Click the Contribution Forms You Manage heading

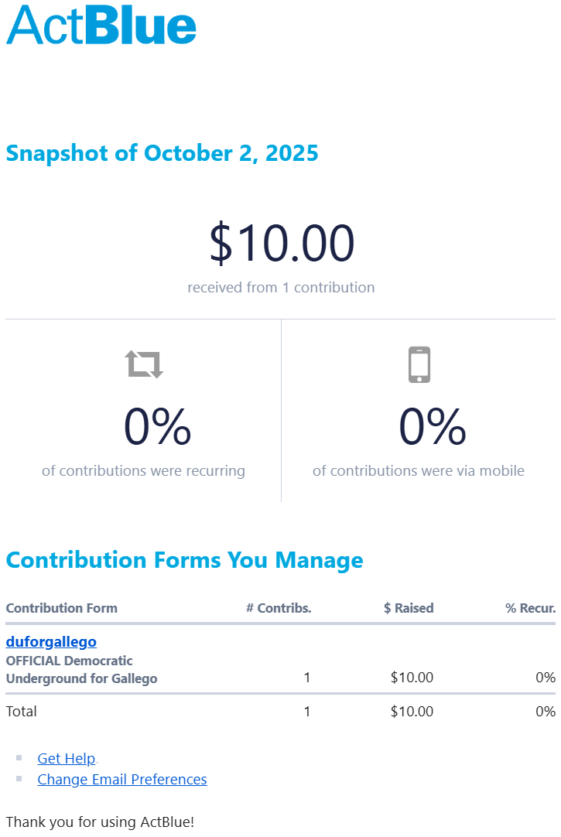(x=184, y=560)
